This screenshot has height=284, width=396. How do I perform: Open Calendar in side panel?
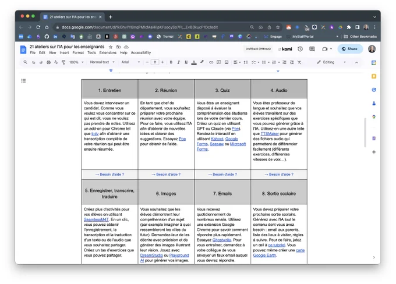pyautogui.click(x=374, y=63)
